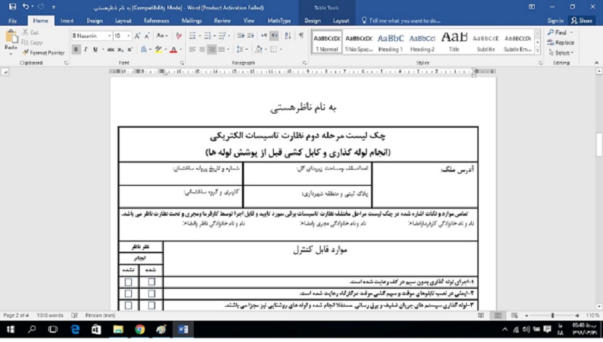The height and width of the screenshot is (342, 603).
Task: Open File Explorer from the taskbar
Action: click(x=118, y=329)
